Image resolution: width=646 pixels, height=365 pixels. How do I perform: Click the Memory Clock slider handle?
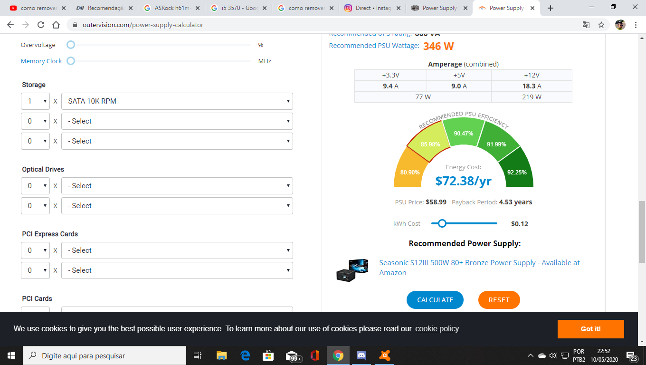click(71, 61)
